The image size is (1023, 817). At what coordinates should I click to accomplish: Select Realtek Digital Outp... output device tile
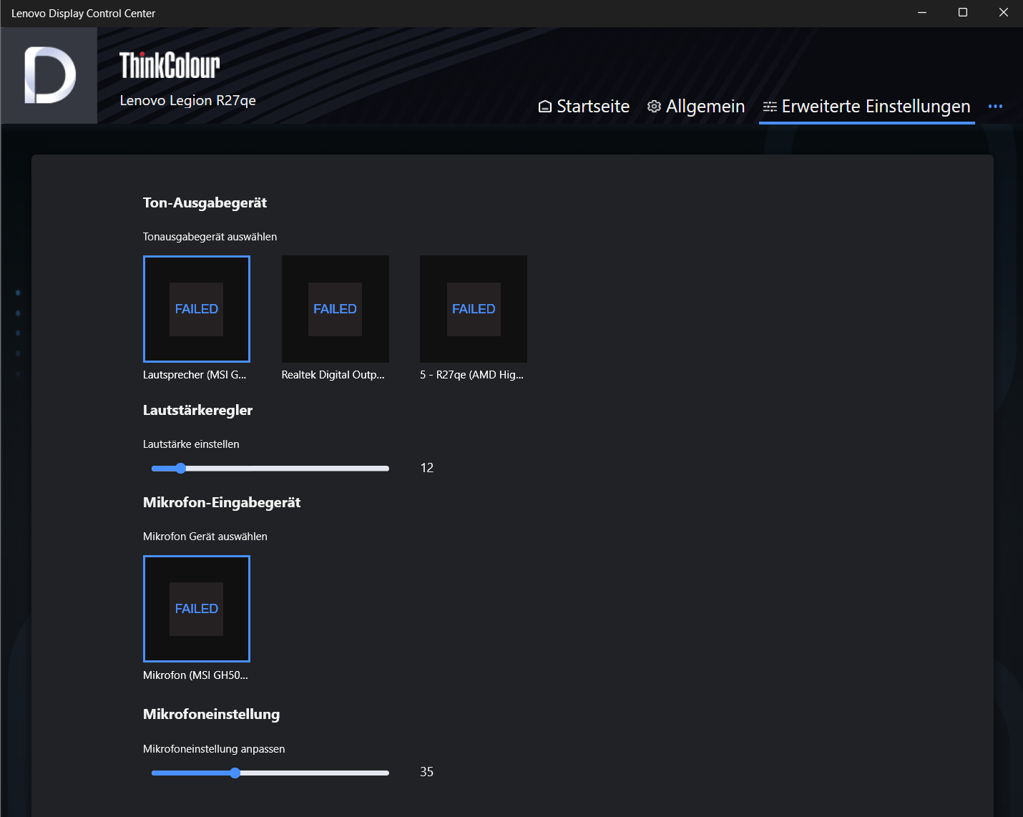(x=336, y=309)
